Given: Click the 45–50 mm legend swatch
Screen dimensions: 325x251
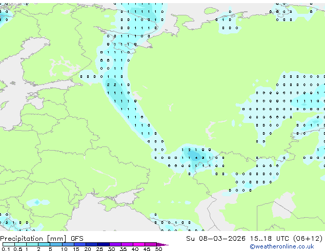Looking at the screenshot, I should coord(151,244).
